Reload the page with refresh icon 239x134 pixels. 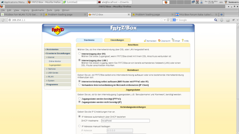(168, 20)
